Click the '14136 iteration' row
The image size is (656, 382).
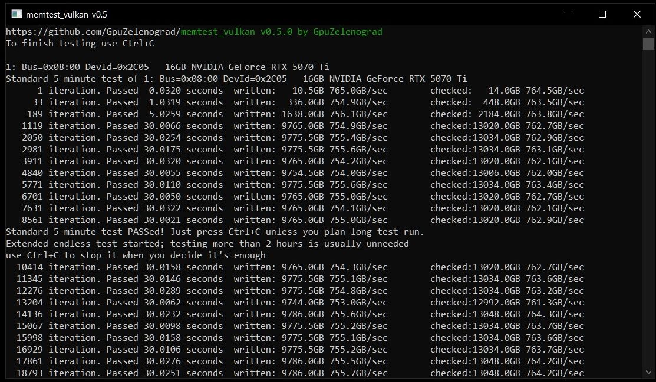(300, 314)
